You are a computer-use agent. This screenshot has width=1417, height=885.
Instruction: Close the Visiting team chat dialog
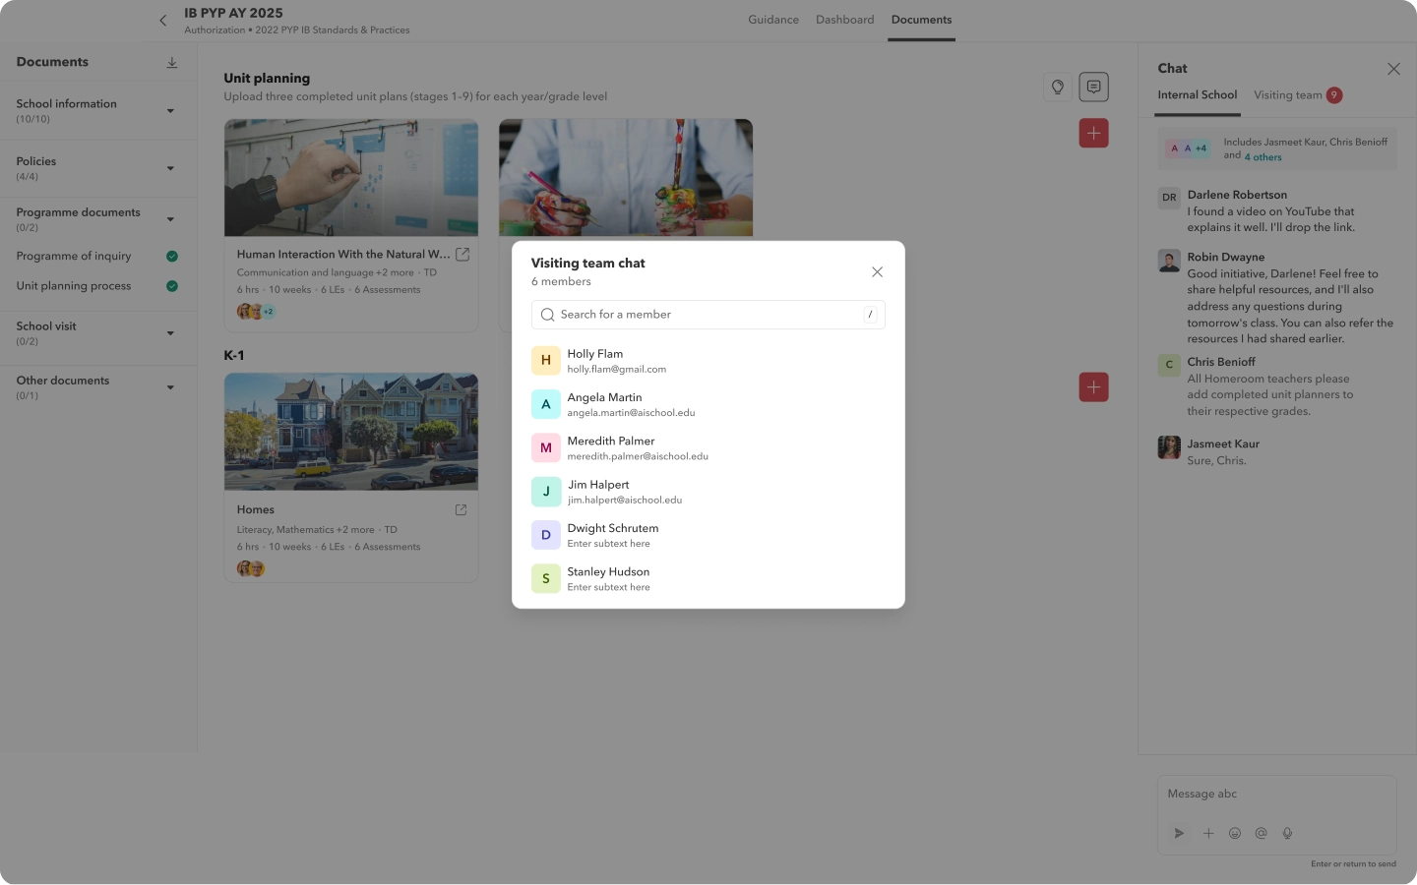(877, 272)
